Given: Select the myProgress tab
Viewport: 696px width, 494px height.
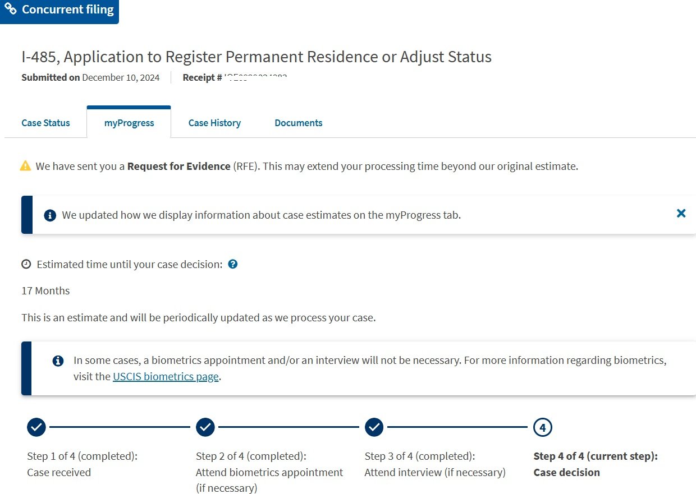Looking at the screenshot, I should click(129, 123).
